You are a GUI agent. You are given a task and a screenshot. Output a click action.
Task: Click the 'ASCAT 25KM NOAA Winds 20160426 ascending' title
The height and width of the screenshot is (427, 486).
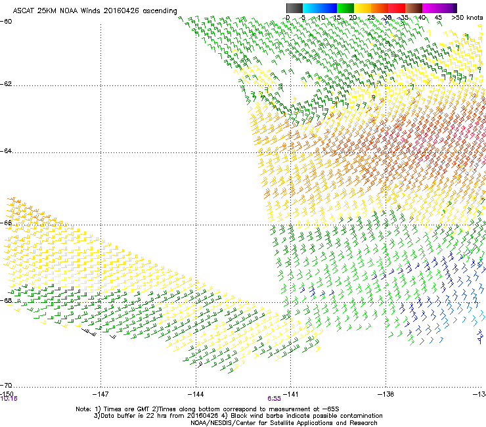(x=95, y=11)
